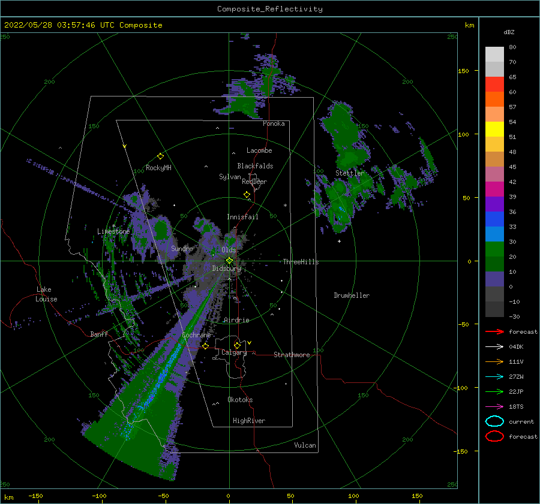Click the white plus marker south of Stettler
The height and width of the screenshot is (504, 540).
(339, 241)
